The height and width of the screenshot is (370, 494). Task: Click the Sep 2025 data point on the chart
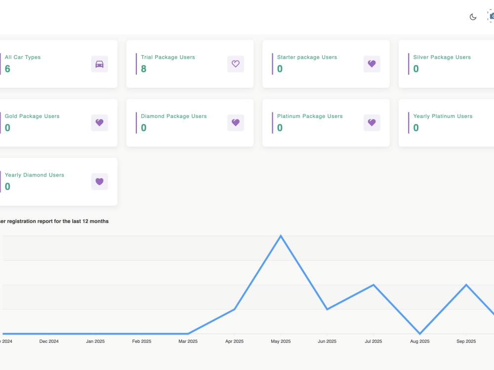[466, 285]
